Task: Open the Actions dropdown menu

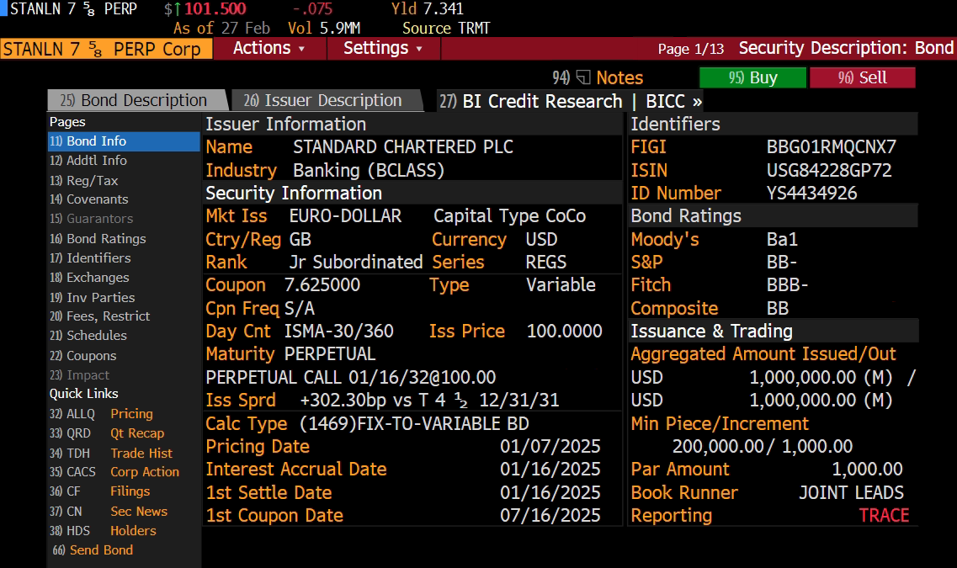Action: click(269, 48)
